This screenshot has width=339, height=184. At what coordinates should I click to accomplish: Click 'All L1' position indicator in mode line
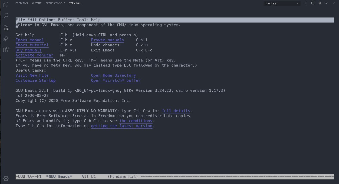coord(89,177)
